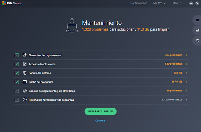Select Cookies de seguimiento y de otros tipos

(52, 91)
